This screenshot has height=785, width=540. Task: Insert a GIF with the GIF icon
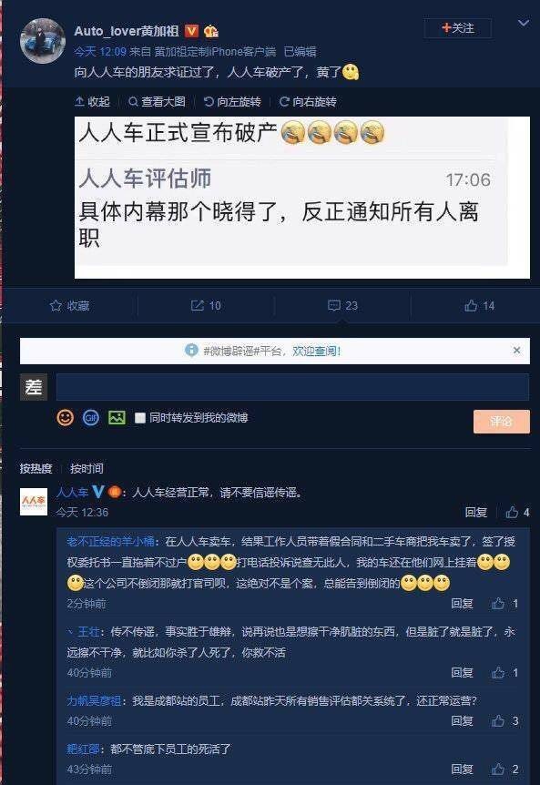pyautogui.click(x=90, y=417)
